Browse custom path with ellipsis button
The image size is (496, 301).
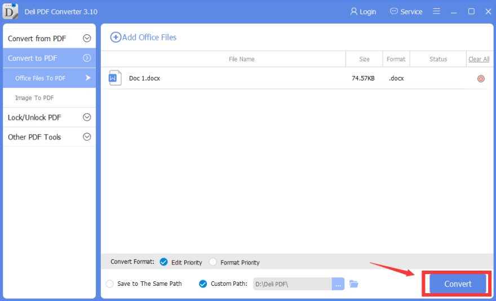pos(338,284)
